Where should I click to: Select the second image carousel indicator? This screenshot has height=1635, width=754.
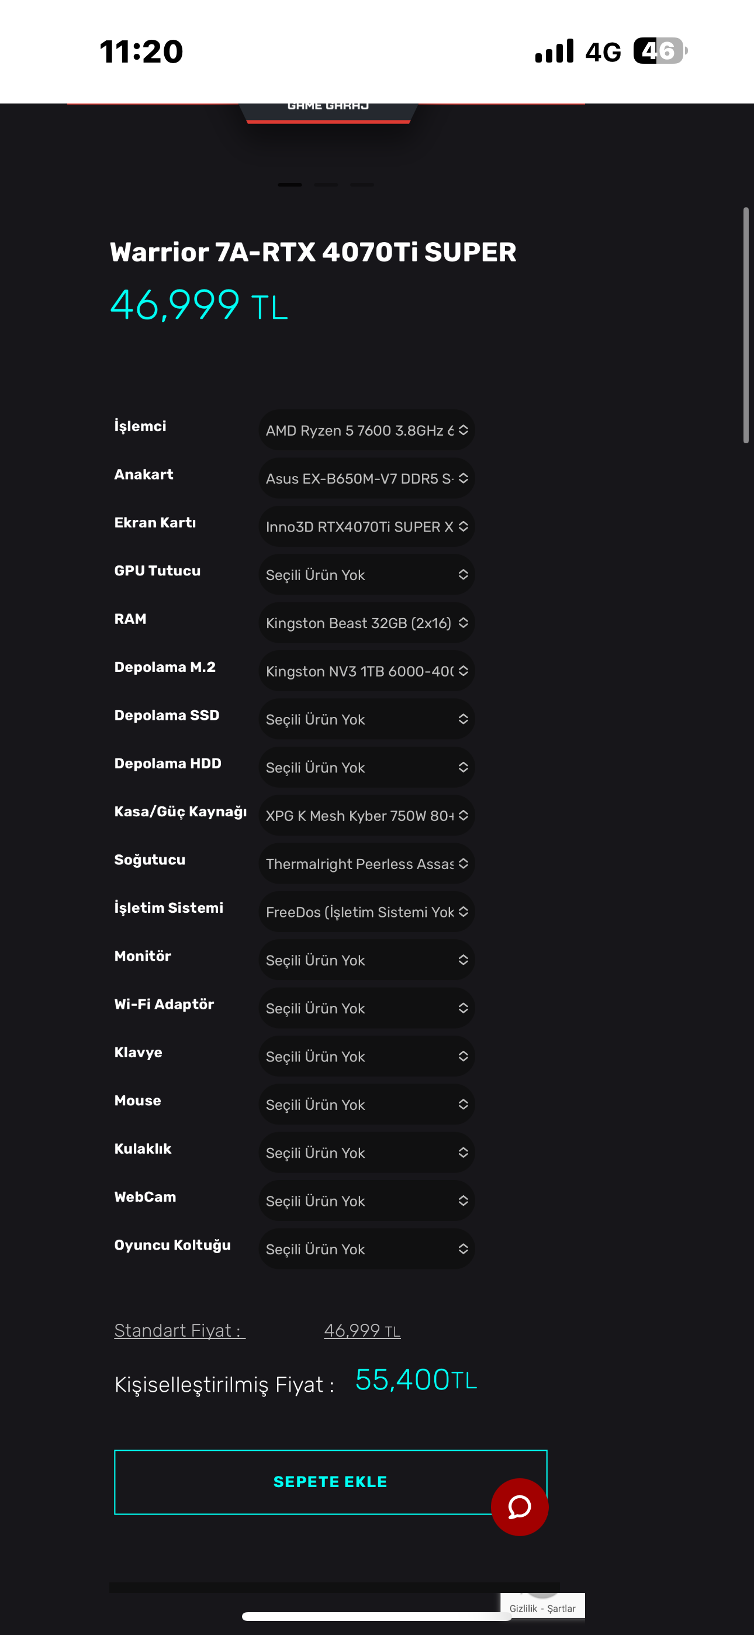coord(326,185)
